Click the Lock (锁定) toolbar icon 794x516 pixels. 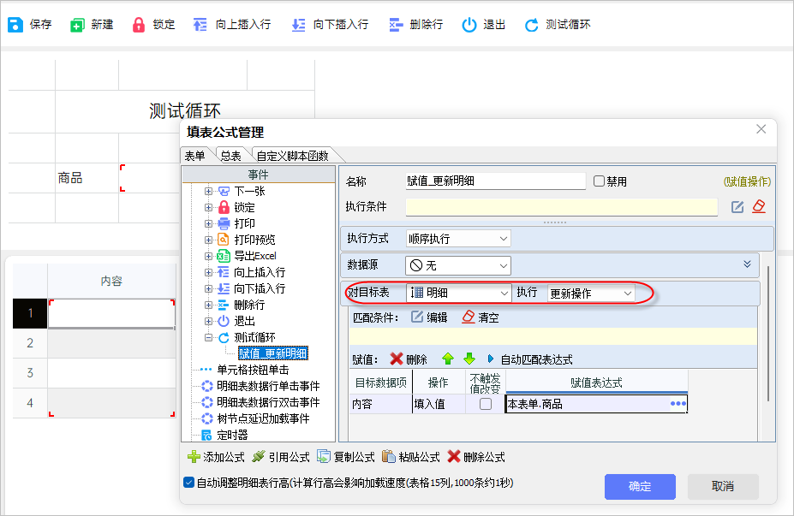coord(139,25)
